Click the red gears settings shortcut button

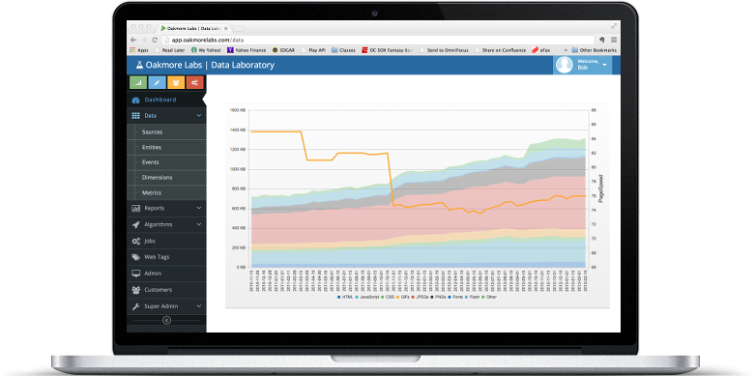[x=194, y=82]
